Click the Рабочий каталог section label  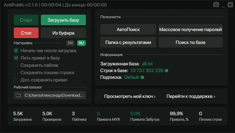[x=28, y=87]
